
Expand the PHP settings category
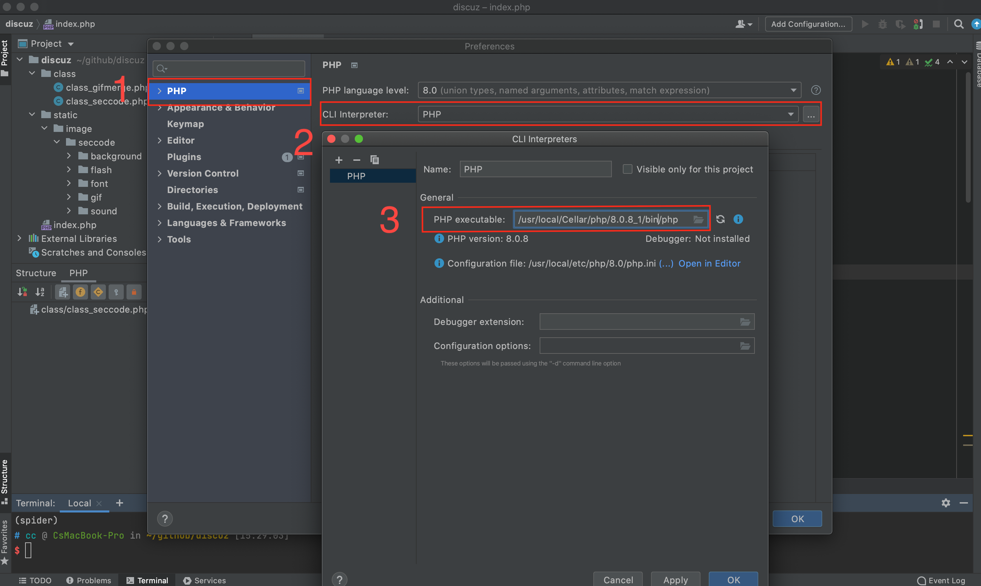click(159, 91)
